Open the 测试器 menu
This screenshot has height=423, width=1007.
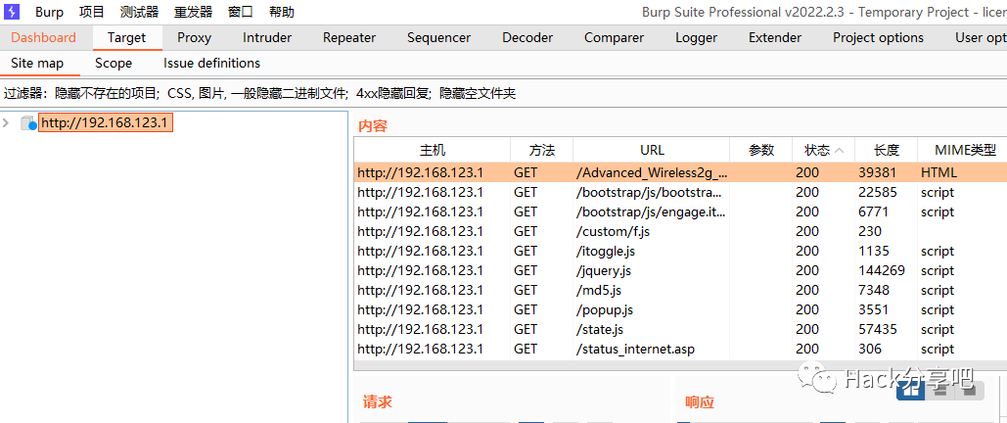(x=139, y=12)
